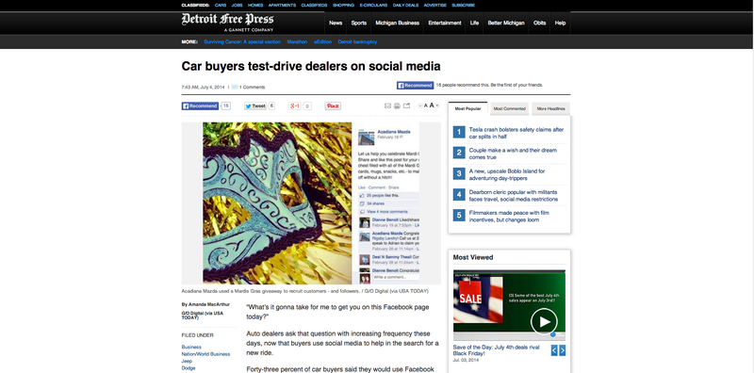Click the headline Car buyers test-drive dealers
Screen dimensions: 754x373
click(311, 66)
